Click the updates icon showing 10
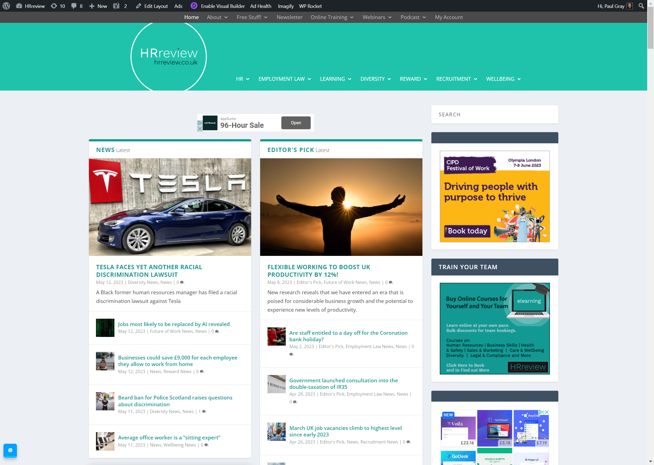This screenshot has width=654, height=465. [x=54, y=6]
